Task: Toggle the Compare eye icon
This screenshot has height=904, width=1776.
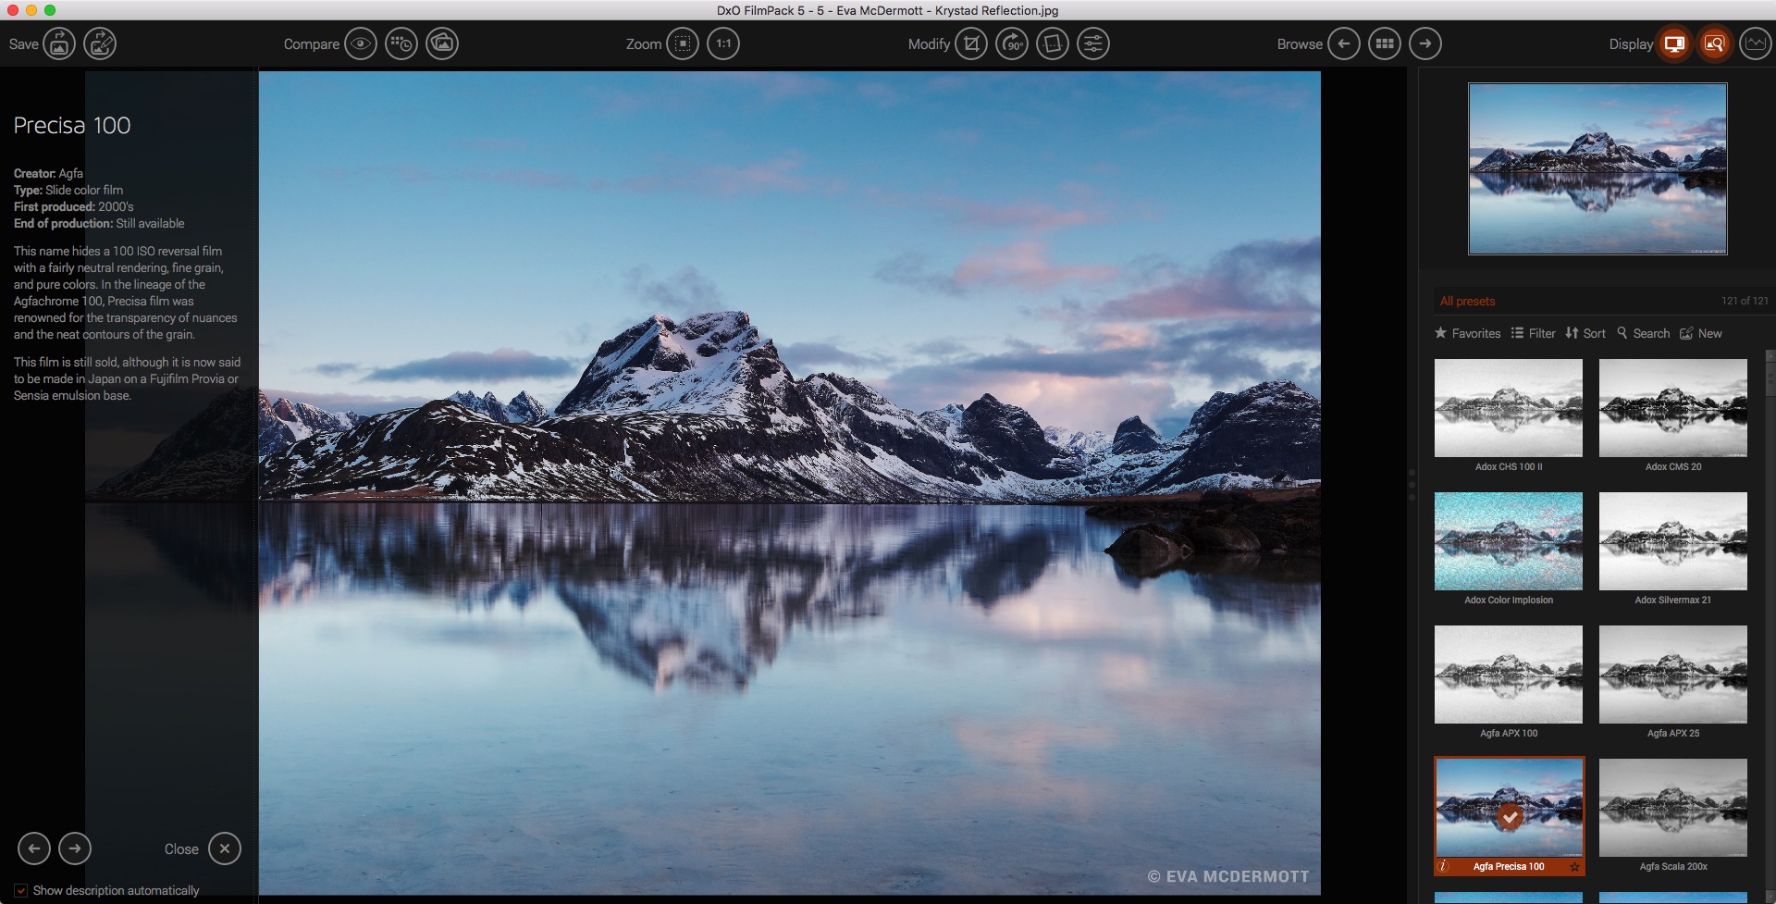Action: (x=361, y=43)
